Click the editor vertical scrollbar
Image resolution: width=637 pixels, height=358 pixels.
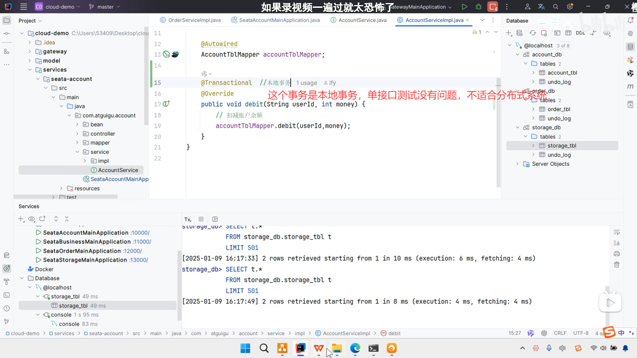pyautogui.click(x=498, y=133)
